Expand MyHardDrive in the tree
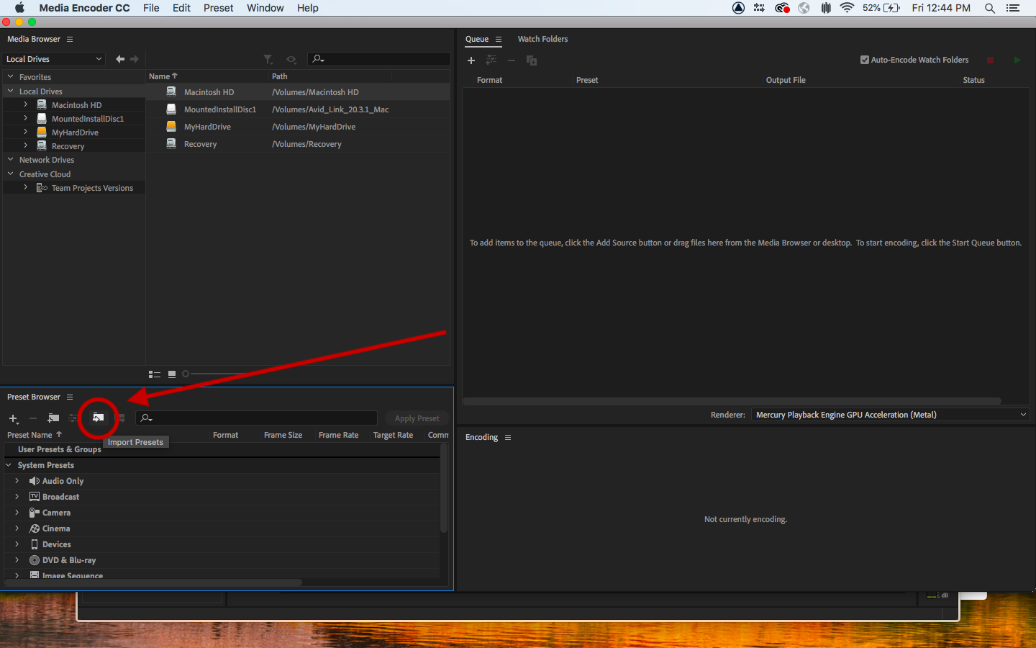The width and height of the screenshot is (1036, 648). tap(25, 132)
